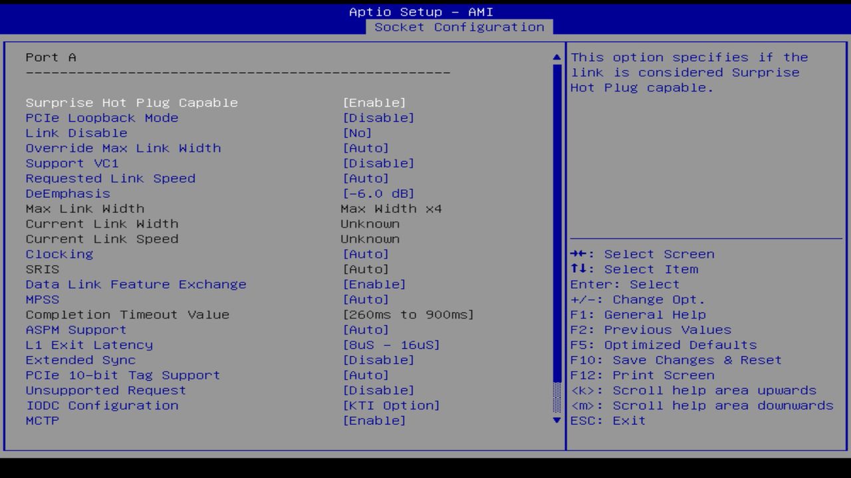Enable Data Link Feature Exchange
This screenshot has height=478, width=851.
click(x=136, y=284)
